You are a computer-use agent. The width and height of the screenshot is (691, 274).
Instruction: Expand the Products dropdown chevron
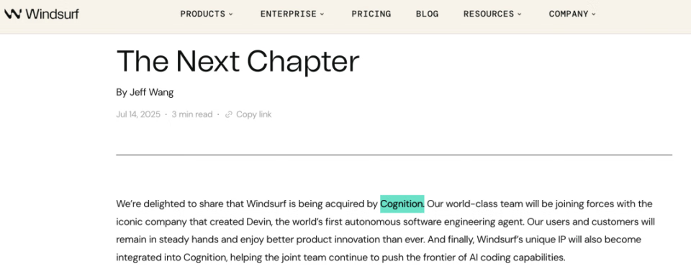coord(230,14)
